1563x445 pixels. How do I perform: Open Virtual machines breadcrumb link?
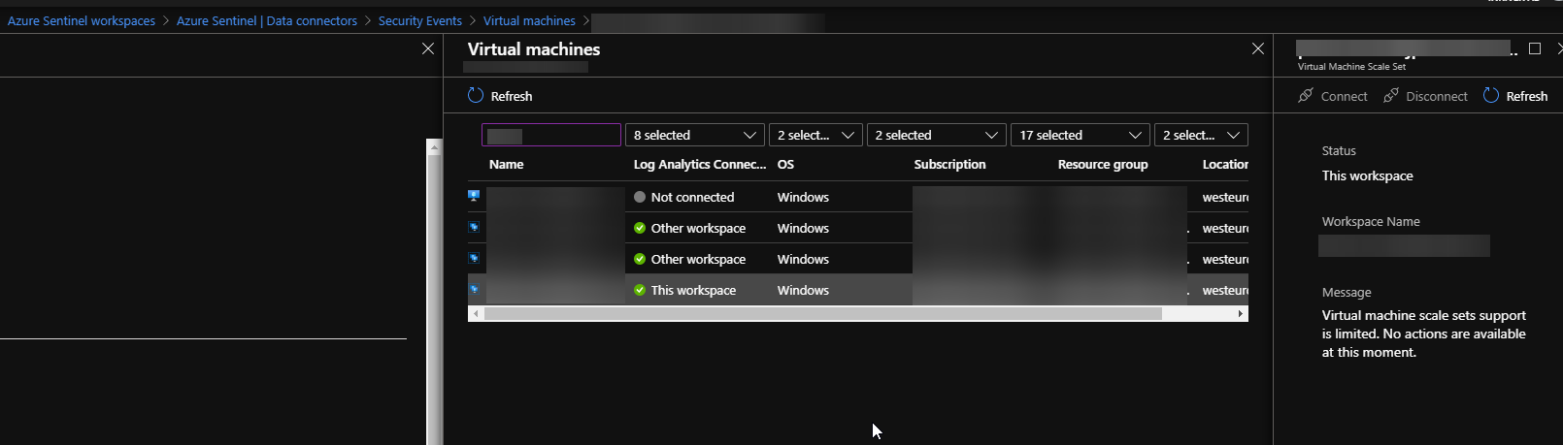pyautogui.click(x=529, y=20)
